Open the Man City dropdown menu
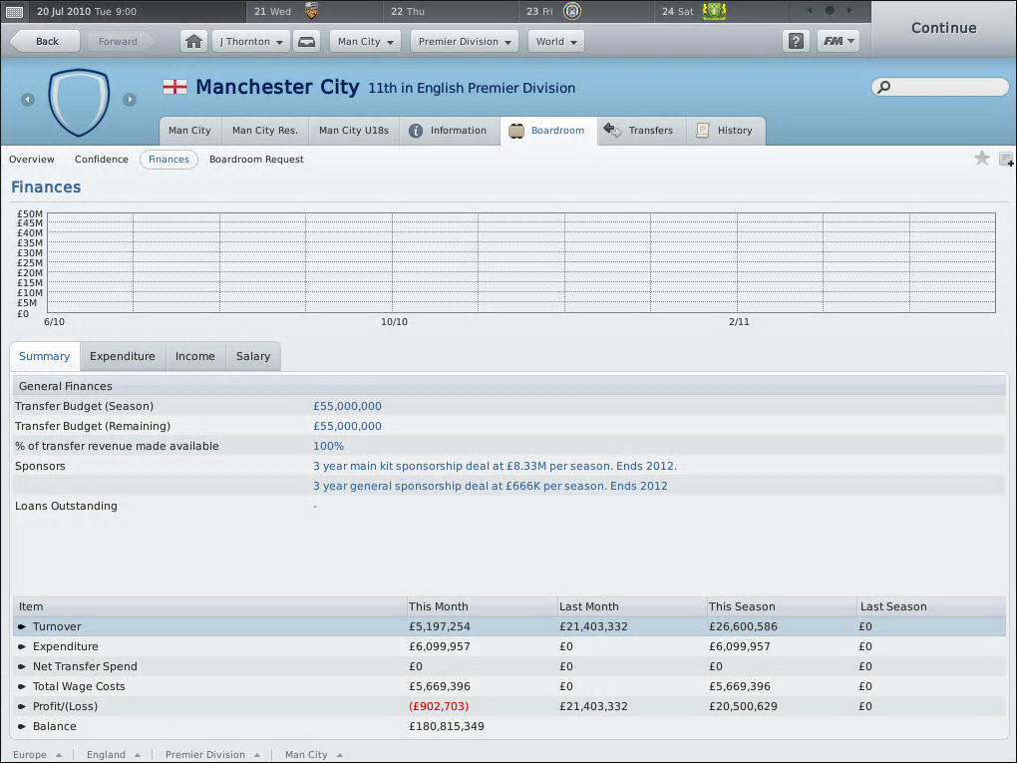Image resolution: width=1017 pixels, height=763 pixels. 365,42
